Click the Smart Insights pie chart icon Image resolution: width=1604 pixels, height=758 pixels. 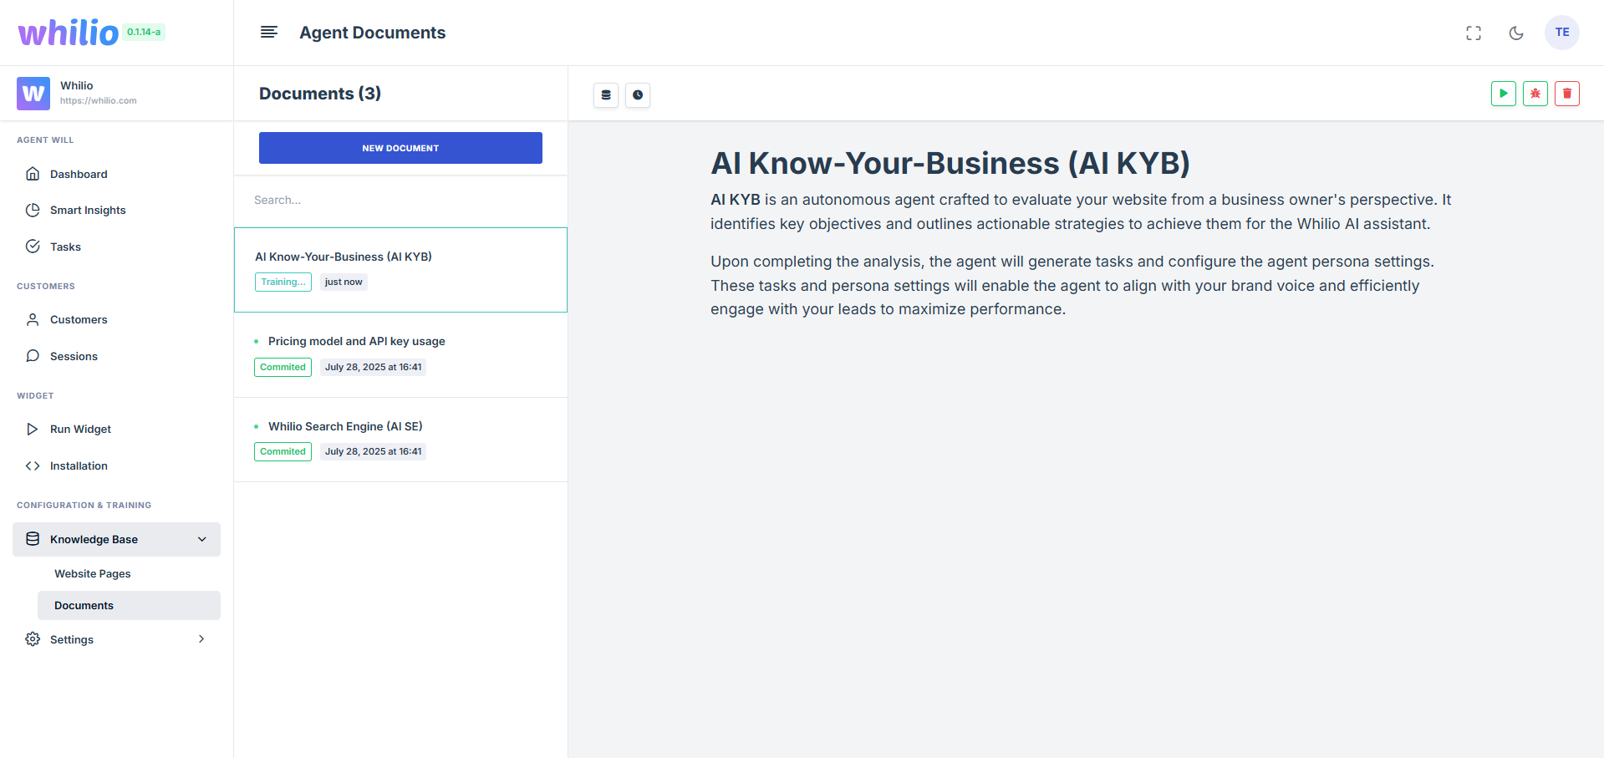[33, 210]
